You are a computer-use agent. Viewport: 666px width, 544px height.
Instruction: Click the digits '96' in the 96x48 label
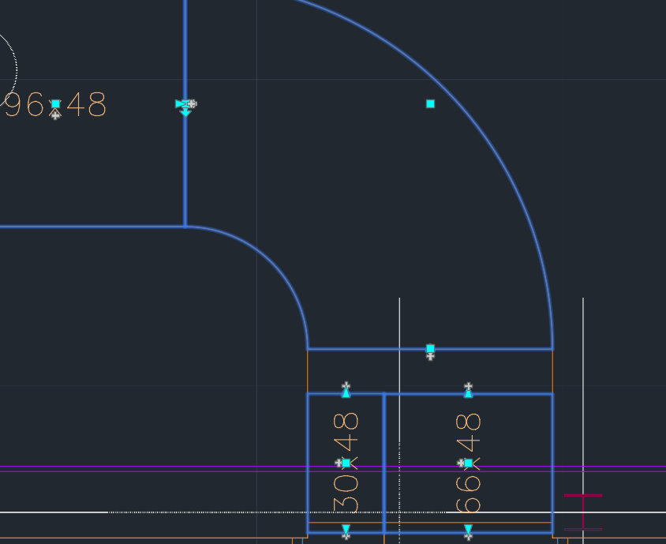pyautogui.click(x=24, y=104)
